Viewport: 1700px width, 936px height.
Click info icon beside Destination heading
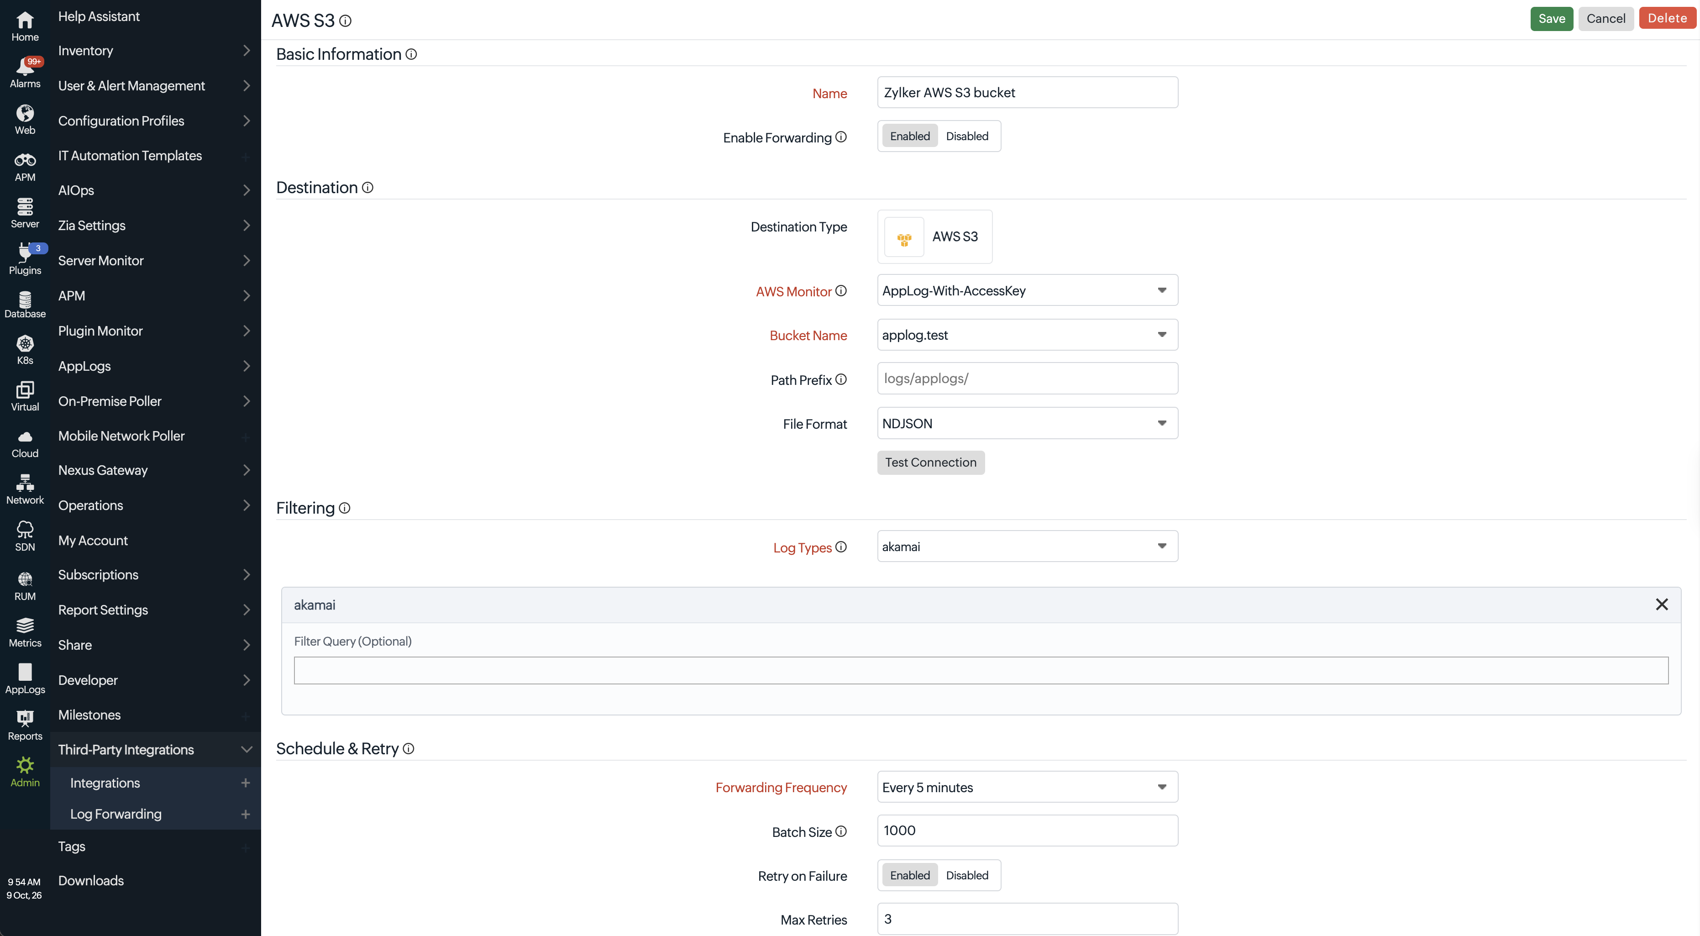coord(367,188)
